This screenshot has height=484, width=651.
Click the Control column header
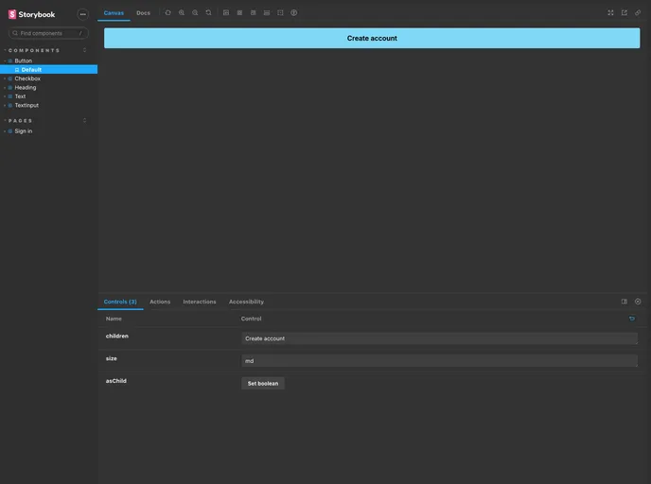(251, 319)
